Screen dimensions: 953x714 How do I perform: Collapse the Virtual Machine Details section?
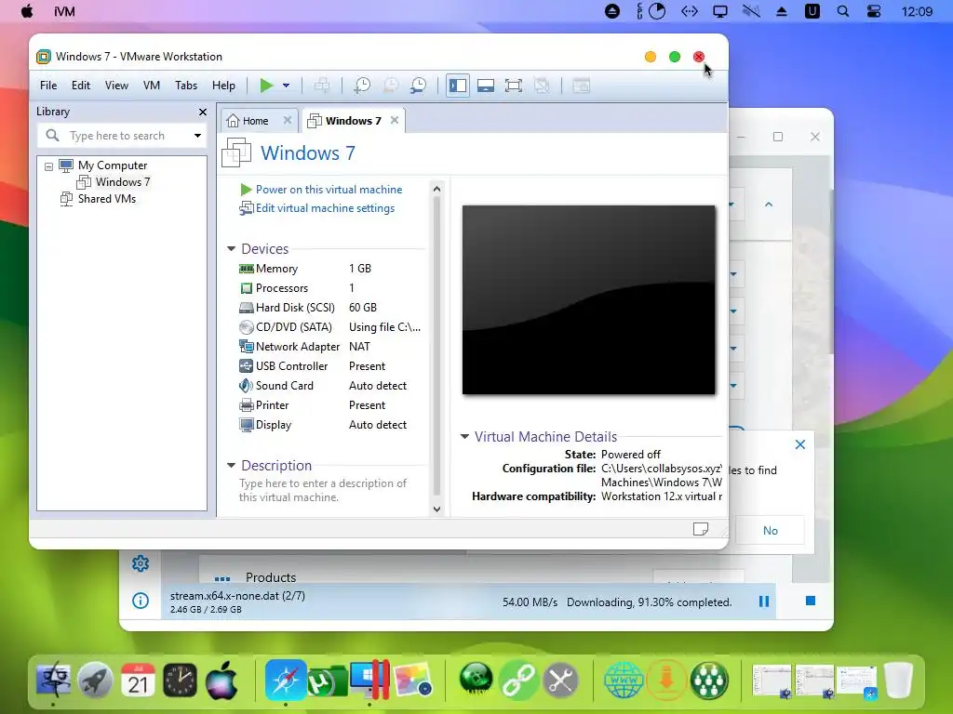[x=464, y=437]
